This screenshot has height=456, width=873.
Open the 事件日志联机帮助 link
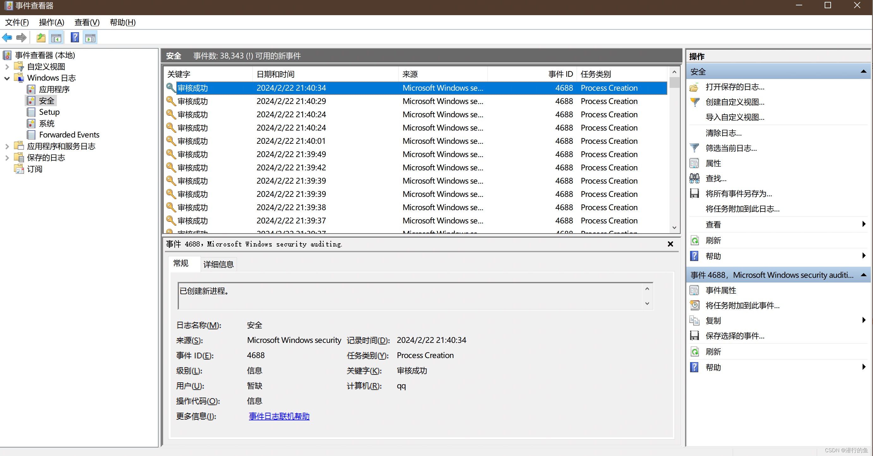coord(279,416)
